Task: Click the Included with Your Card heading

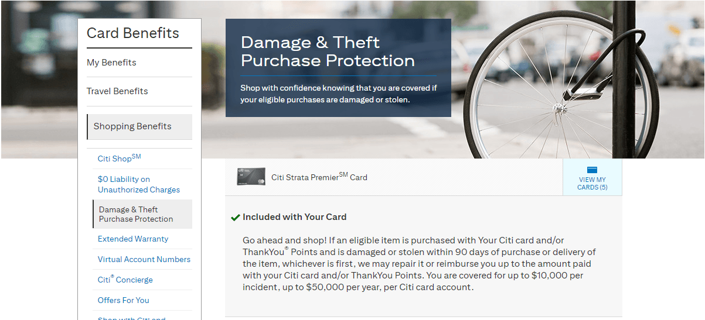Action: tap(294, 217)
